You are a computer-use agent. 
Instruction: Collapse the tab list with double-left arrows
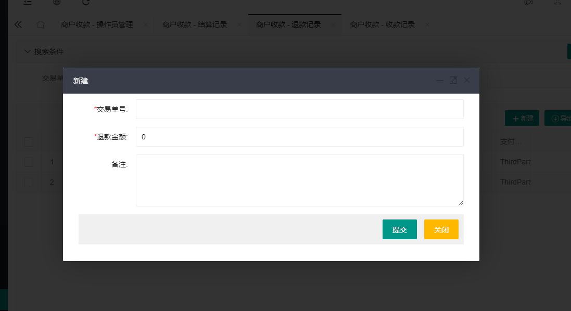point(18,24)
